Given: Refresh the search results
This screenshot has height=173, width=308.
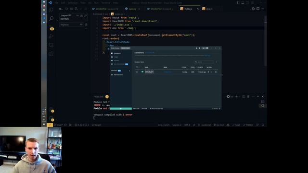Looking at the screenshot, I should [x=66, y=9].
